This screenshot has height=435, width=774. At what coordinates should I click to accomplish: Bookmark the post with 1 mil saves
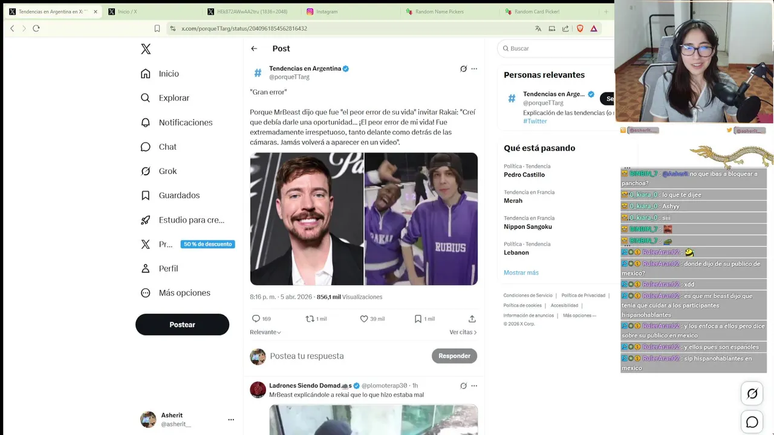pyautogui.click(x=424, y=318)
